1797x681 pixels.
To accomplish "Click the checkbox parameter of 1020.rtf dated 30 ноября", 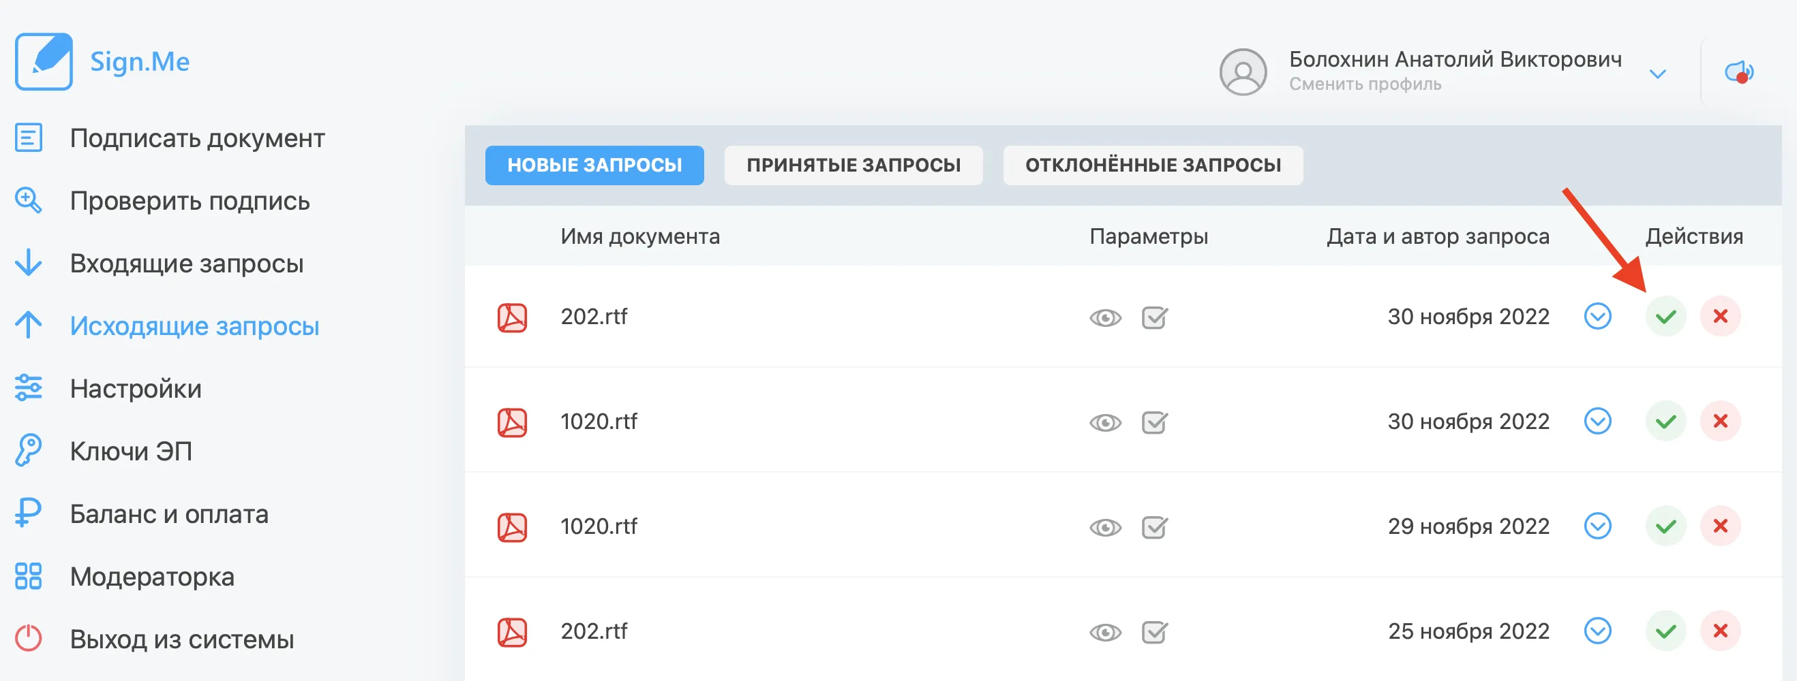I will pos(1155,422).
